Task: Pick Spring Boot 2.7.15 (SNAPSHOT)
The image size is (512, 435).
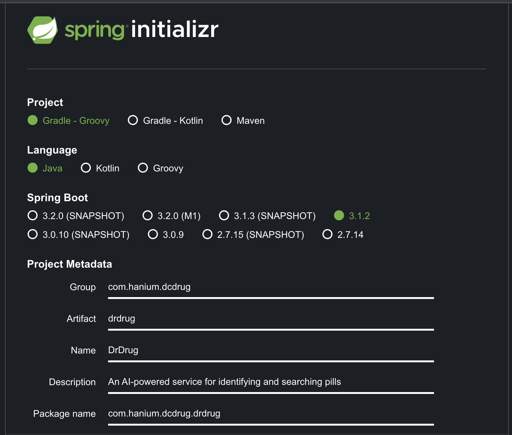Action: [x=253, y=234]
